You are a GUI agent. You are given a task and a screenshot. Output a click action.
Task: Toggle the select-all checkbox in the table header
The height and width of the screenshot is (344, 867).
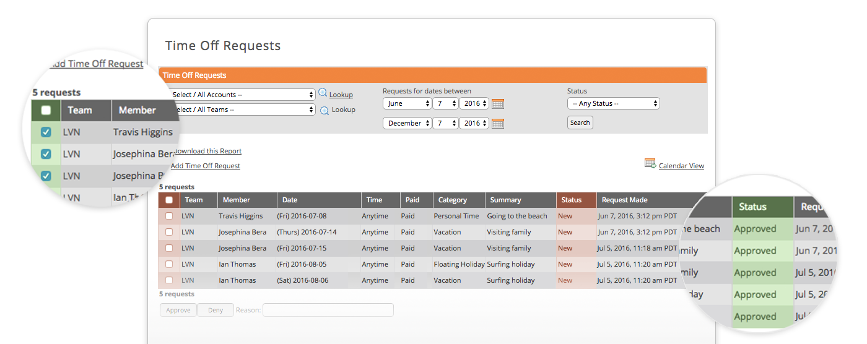tap(169, 200)
